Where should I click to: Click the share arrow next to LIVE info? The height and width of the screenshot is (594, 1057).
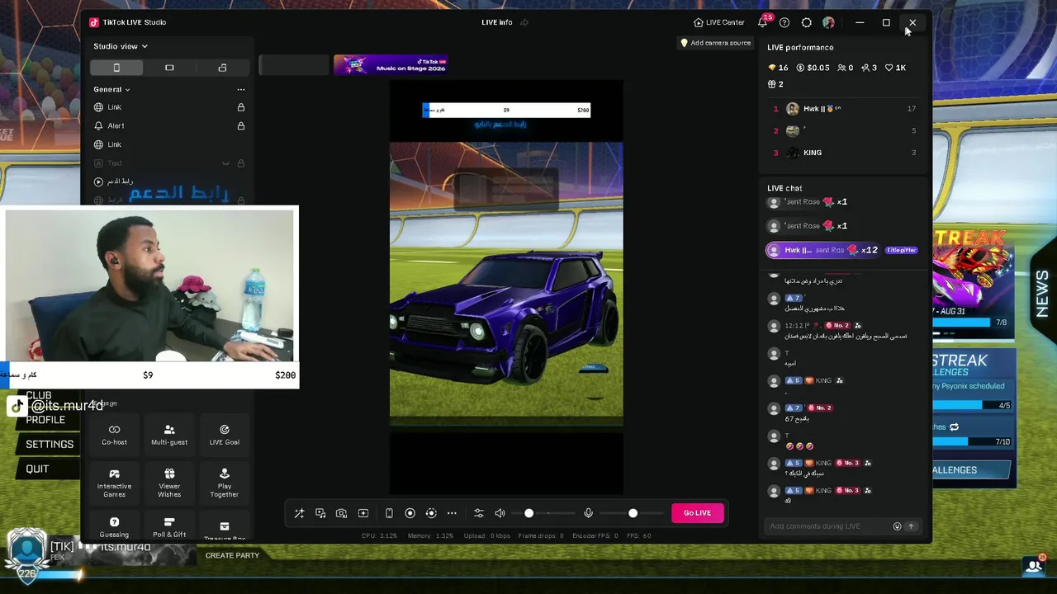524,22
